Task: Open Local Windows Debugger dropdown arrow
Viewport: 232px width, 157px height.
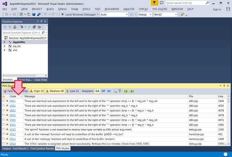Action: 98,14
